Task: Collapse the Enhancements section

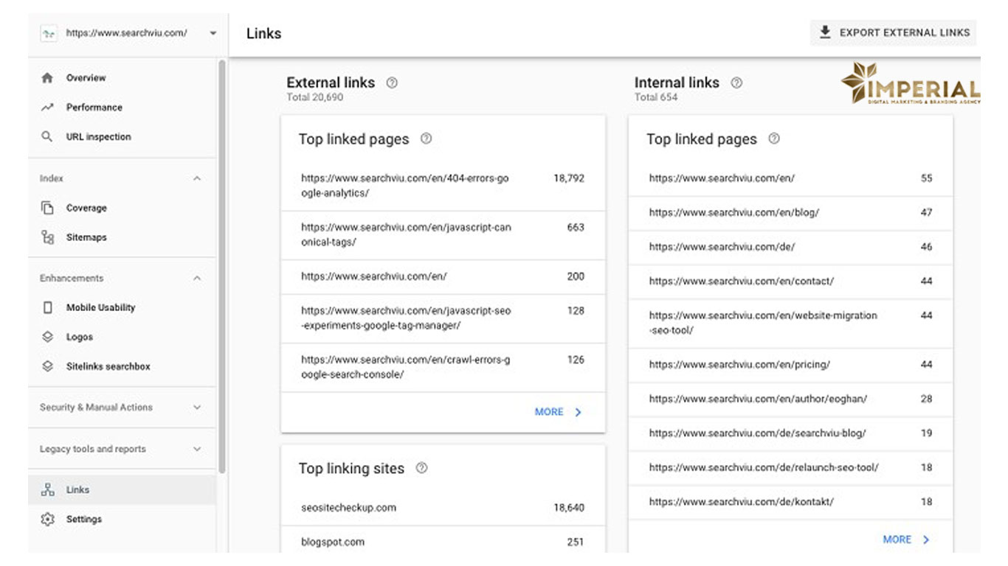Action: [x=197, y=279]
